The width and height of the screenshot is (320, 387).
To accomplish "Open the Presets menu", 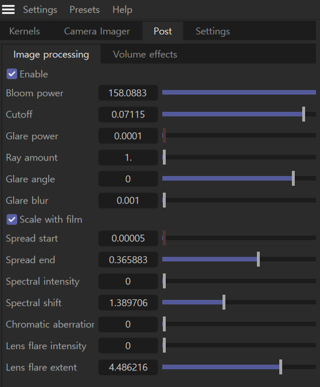I will [84, 10].
